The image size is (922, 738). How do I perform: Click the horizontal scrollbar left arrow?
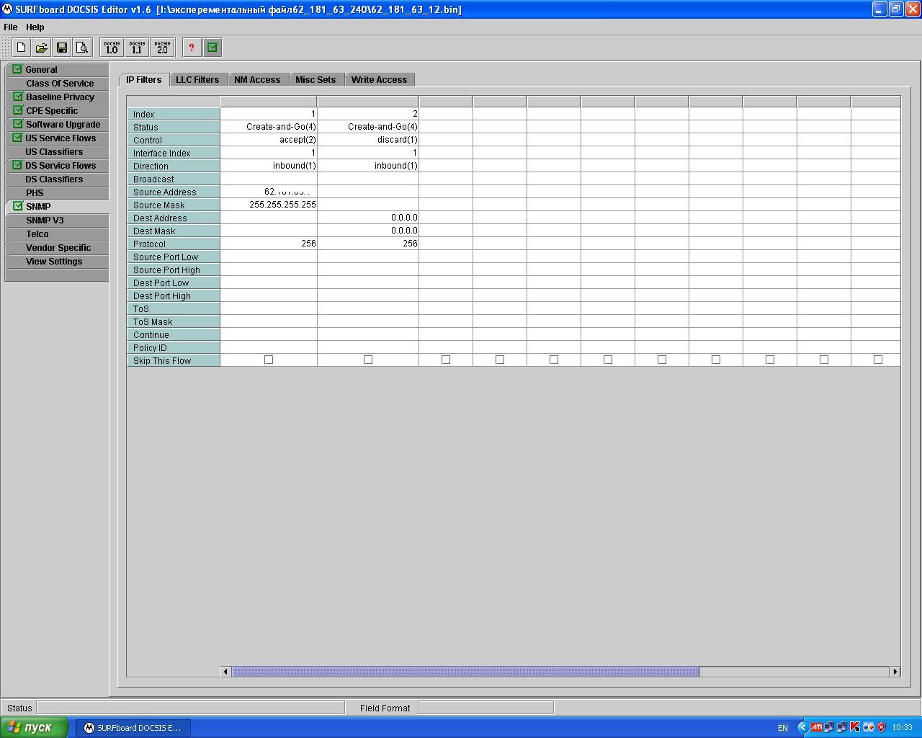coord(225,672)
